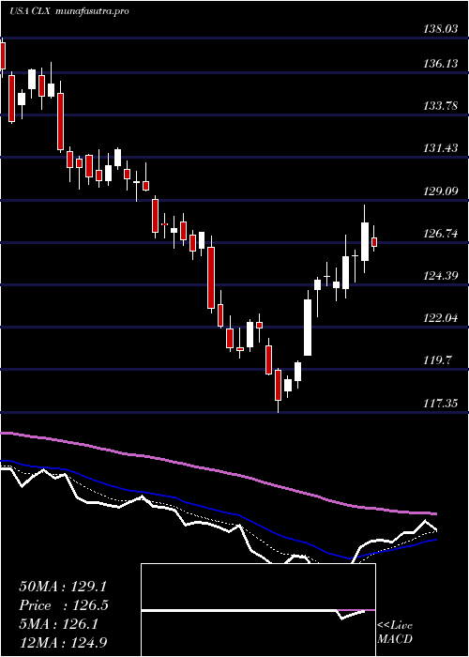
Task: Click the 133.78 price axis label
Action: 440,106
